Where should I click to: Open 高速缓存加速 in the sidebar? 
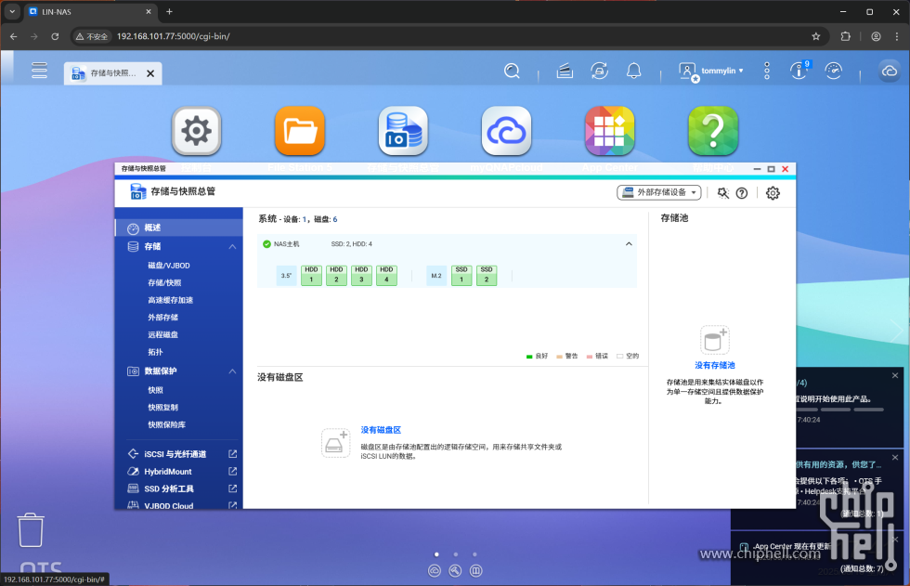[171, 300]
